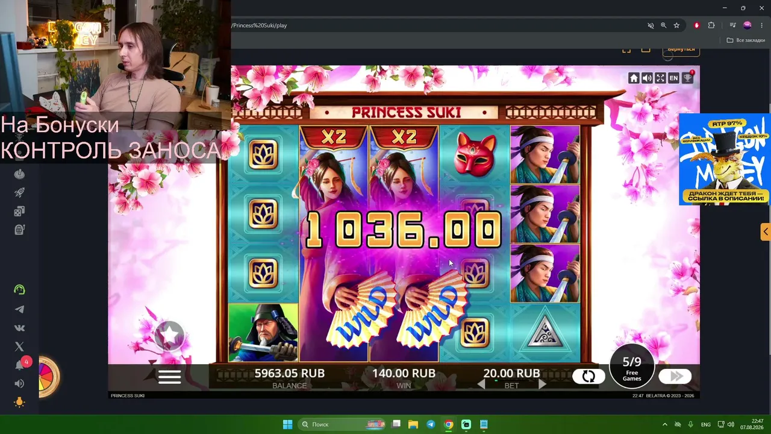
Task: Decrease the bet with the left arrow
Action: (x=481, y=384)
